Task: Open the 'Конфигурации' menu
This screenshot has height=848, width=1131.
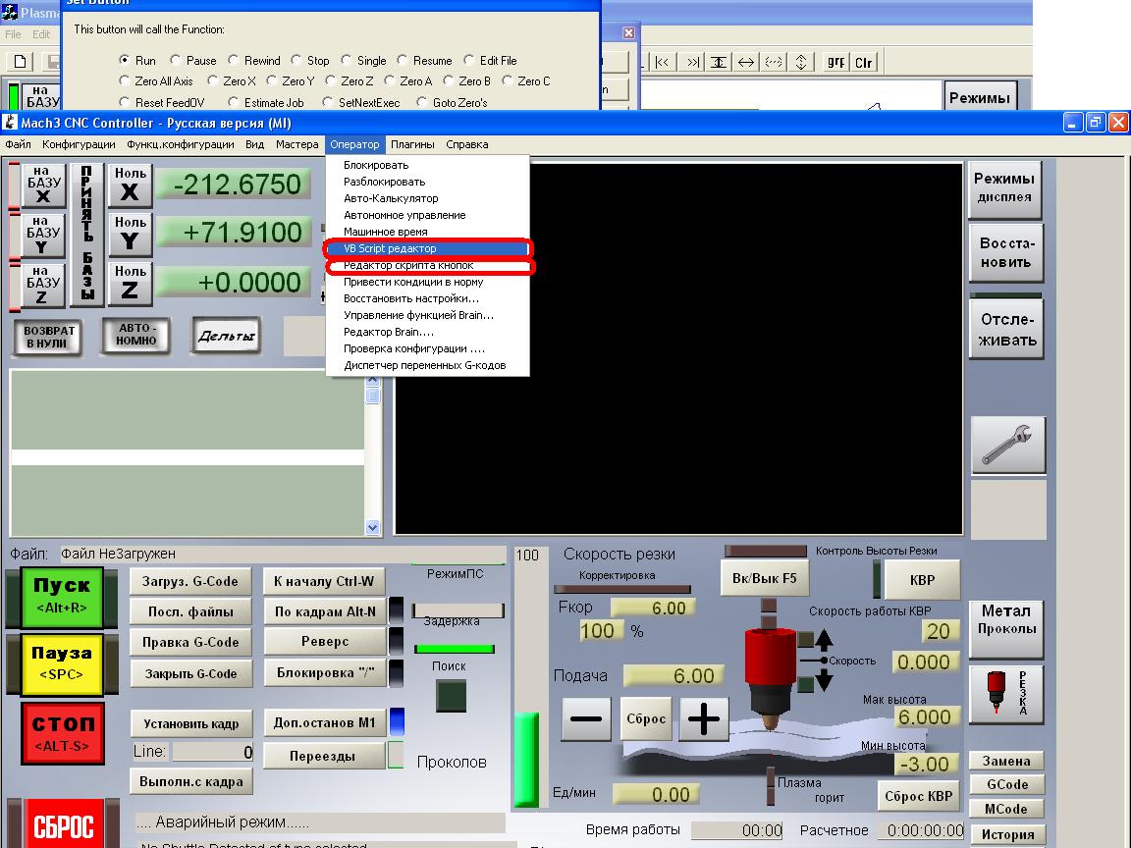Action: pos(79,144)
